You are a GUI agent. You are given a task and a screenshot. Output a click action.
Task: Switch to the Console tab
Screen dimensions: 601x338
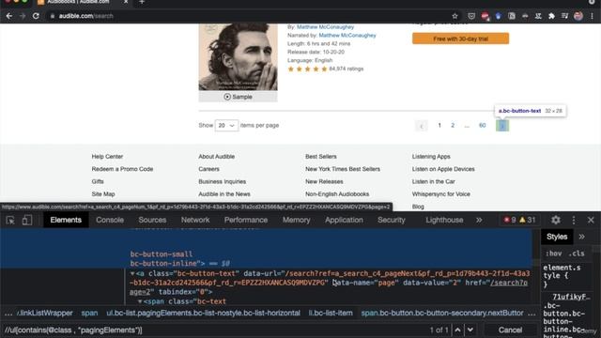coord(110,220)
